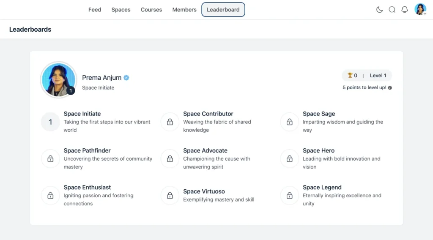Click the Space Enthusiast lock icon
The height and width of the screenshot is (240, 433).
pos(50,196)
